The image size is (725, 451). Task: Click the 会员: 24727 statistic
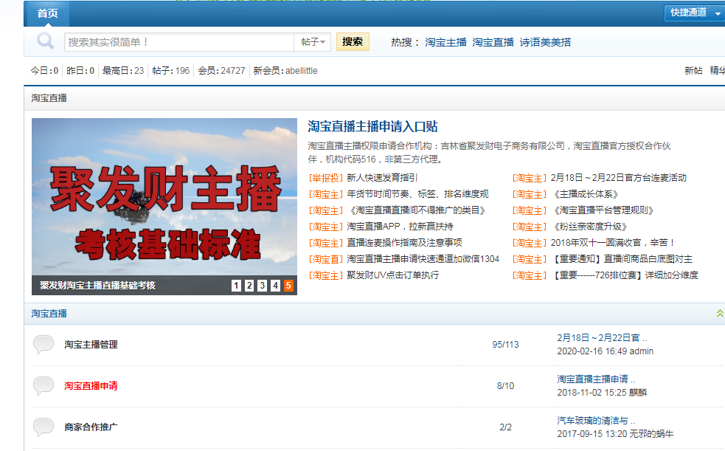pyautogui.click(x=221, y=71)
